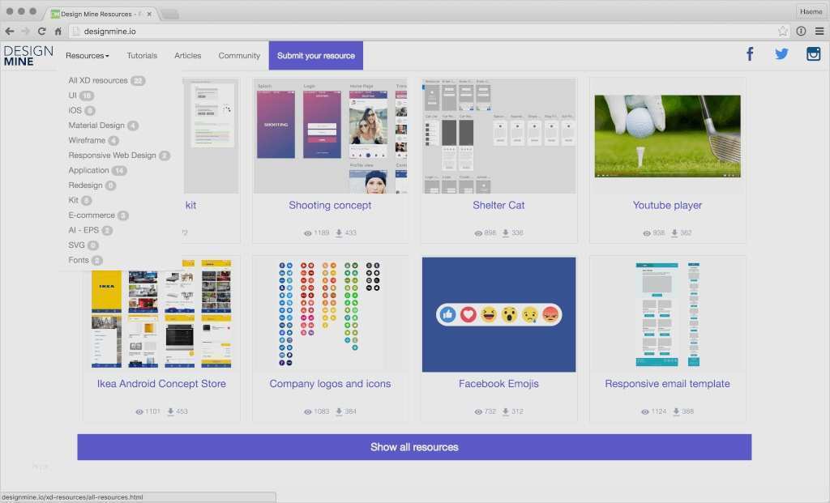
Task: Click the browser back arrow
Action: coord(9,32)
